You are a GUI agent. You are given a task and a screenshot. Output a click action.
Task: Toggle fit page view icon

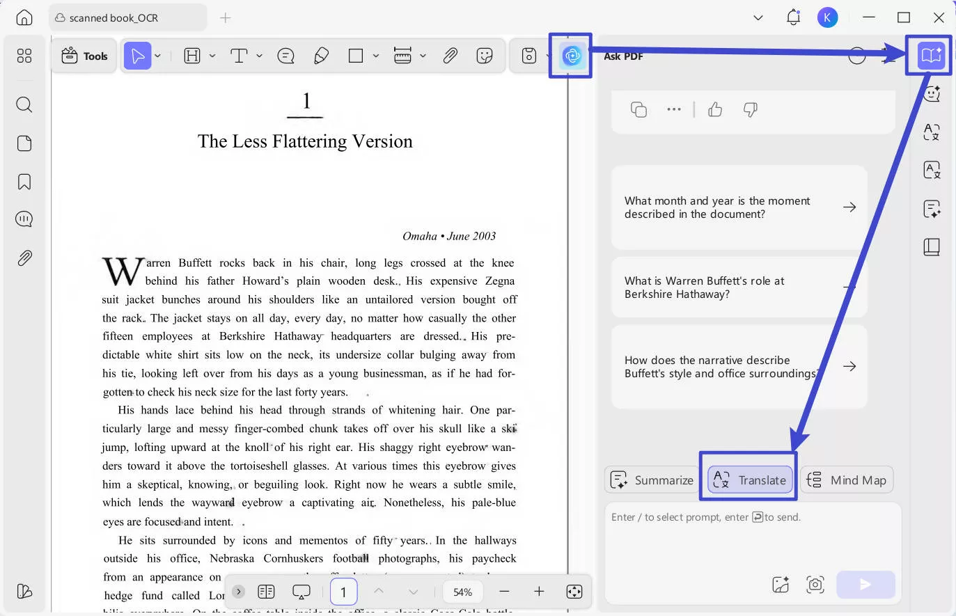click(574, 592)
